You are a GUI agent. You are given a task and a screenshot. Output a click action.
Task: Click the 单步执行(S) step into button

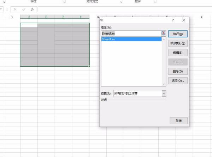tap(178, 43)
